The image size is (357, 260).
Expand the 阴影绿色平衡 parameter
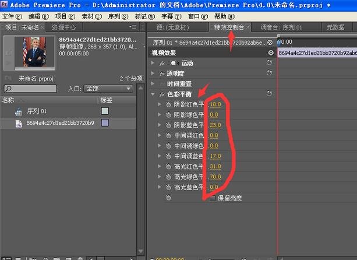160,114
